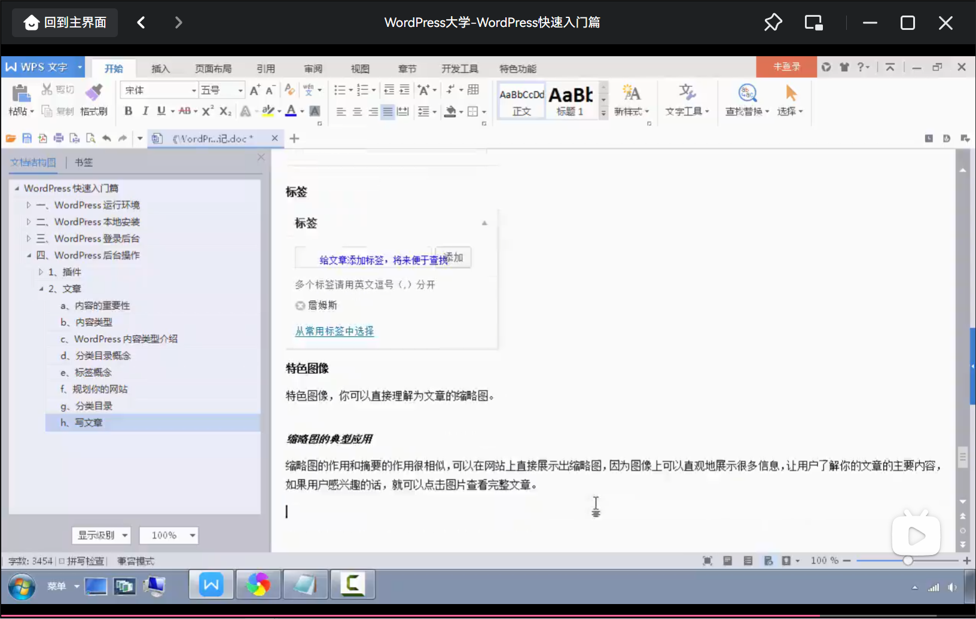Open Find and Replace icon
976x619 pixels.
[748, 93]
